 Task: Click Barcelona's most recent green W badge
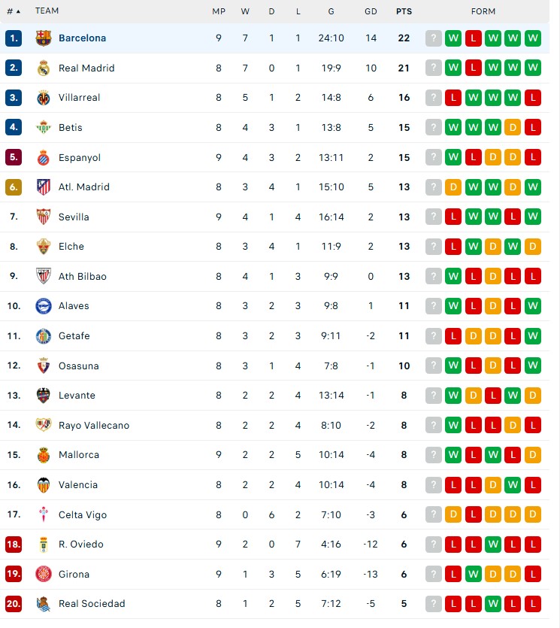click(x=453, y=38)
